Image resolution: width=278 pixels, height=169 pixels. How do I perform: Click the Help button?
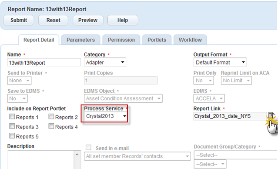[123, 20]
